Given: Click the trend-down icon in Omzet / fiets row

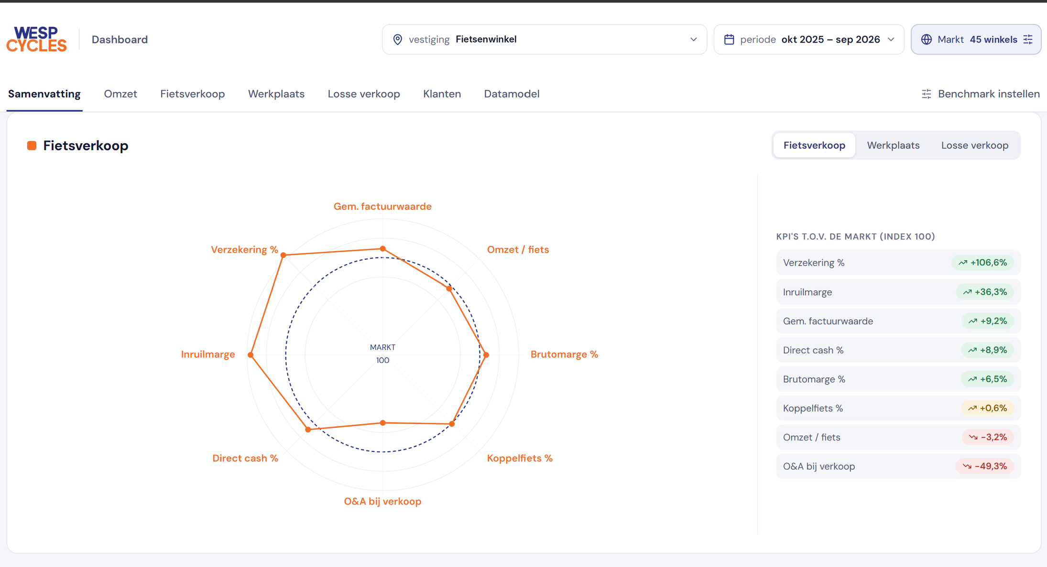Looking at the screenshot, I should 973,438.
